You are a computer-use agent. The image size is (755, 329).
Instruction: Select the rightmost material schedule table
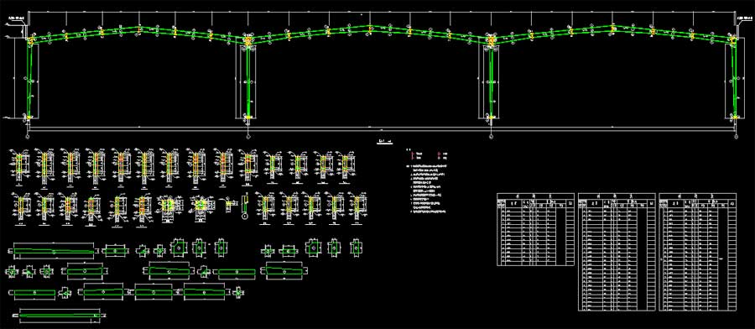pyautogui.click(x=697, y=252)
